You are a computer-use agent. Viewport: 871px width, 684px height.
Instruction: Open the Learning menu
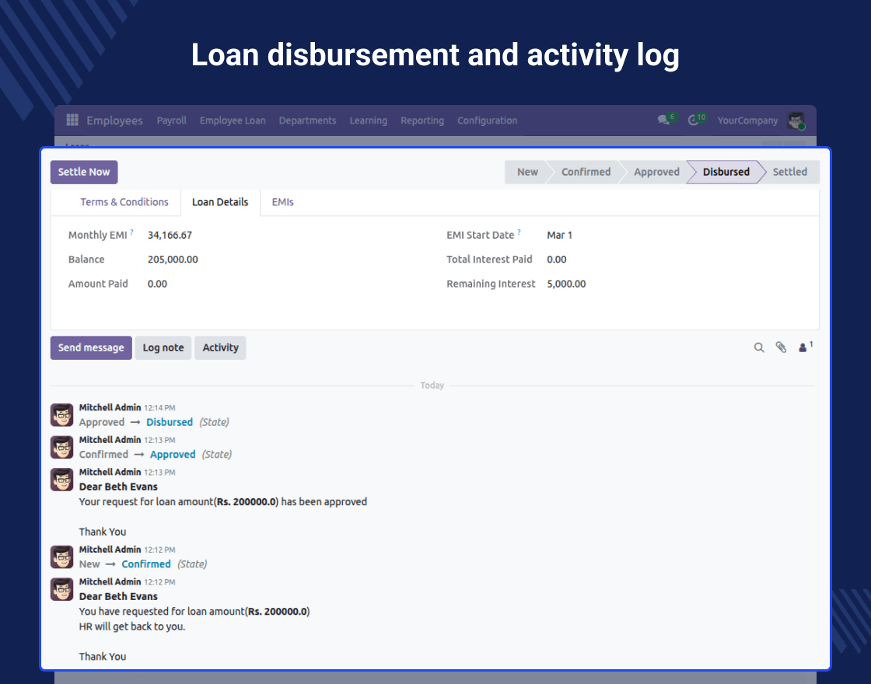369,120
